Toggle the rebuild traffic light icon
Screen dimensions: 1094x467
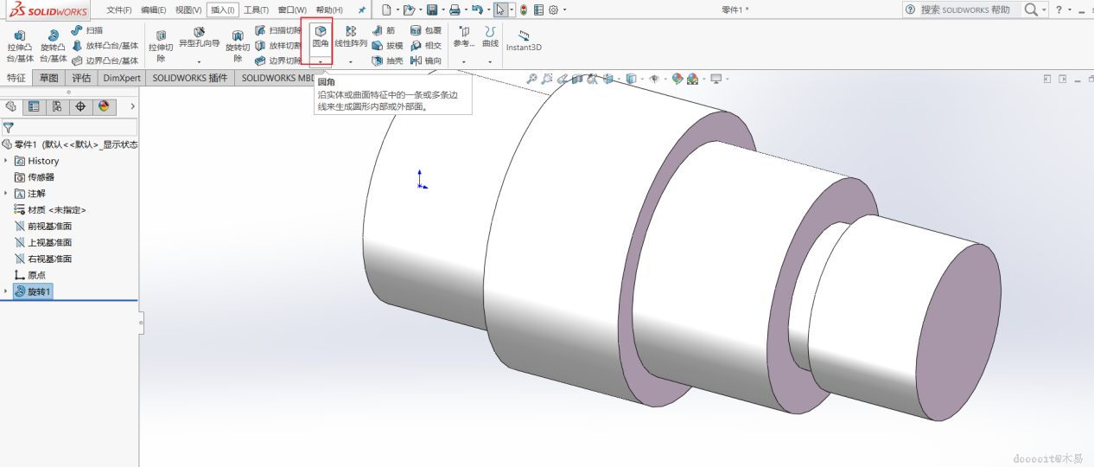[524, 10]
